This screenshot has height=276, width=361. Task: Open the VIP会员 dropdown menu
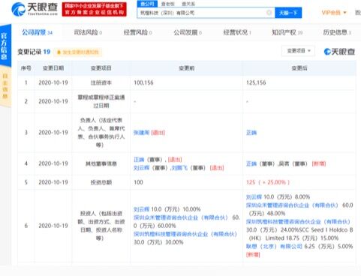334,13
